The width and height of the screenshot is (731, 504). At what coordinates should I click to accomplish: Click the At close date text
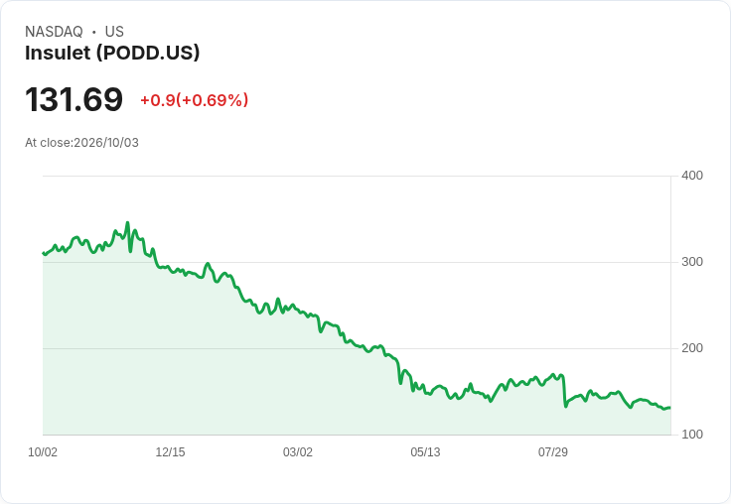[82, 143]
